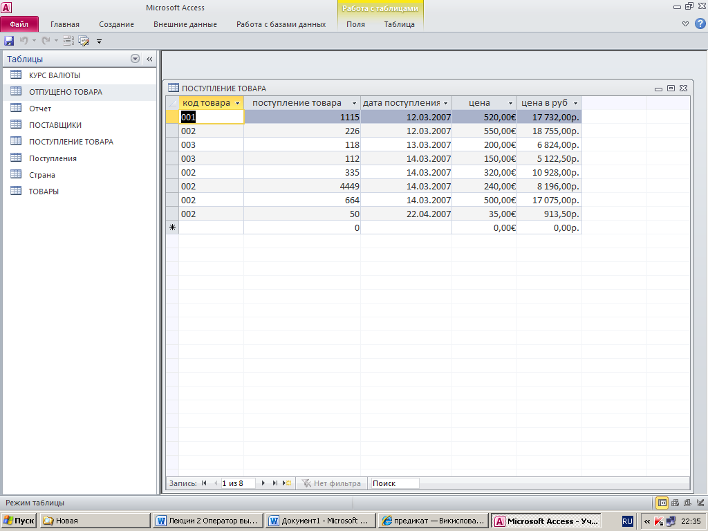Click the table icon next to ТОВАРЫ

coord(16,191)
